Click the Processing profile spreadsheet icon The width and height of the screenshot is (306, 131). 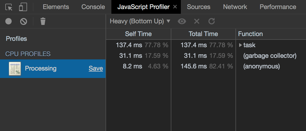pyautogui.click(x=15, y=69)
